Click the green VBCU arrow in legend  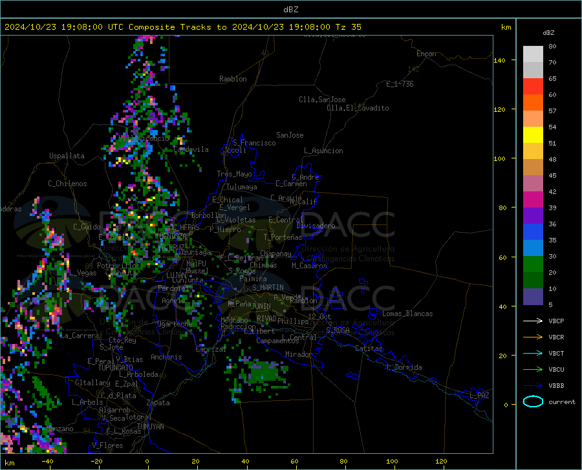(x=533, y=370)
